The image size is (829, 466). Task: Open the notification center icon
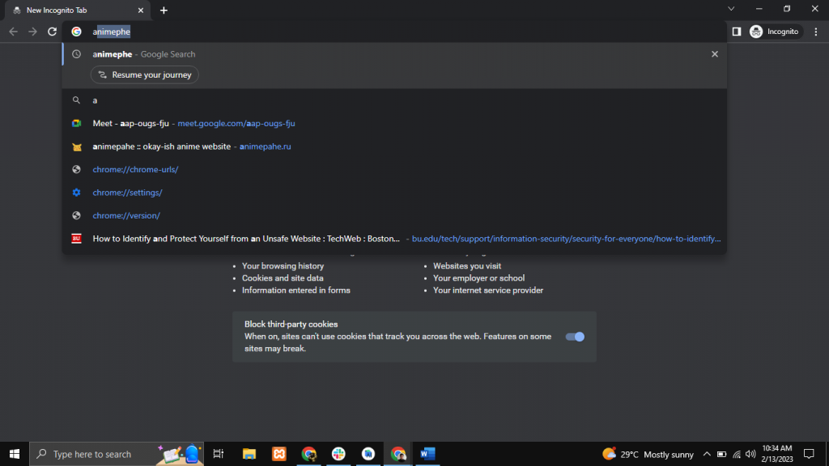(x=809, y=454)
